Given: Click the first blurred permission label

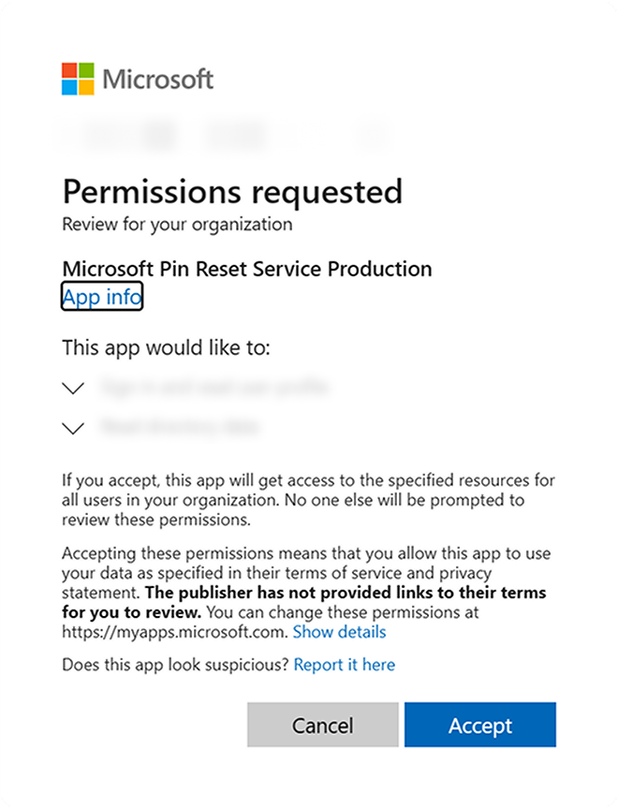Looking at the screenshot, I should tap(214, 387).
